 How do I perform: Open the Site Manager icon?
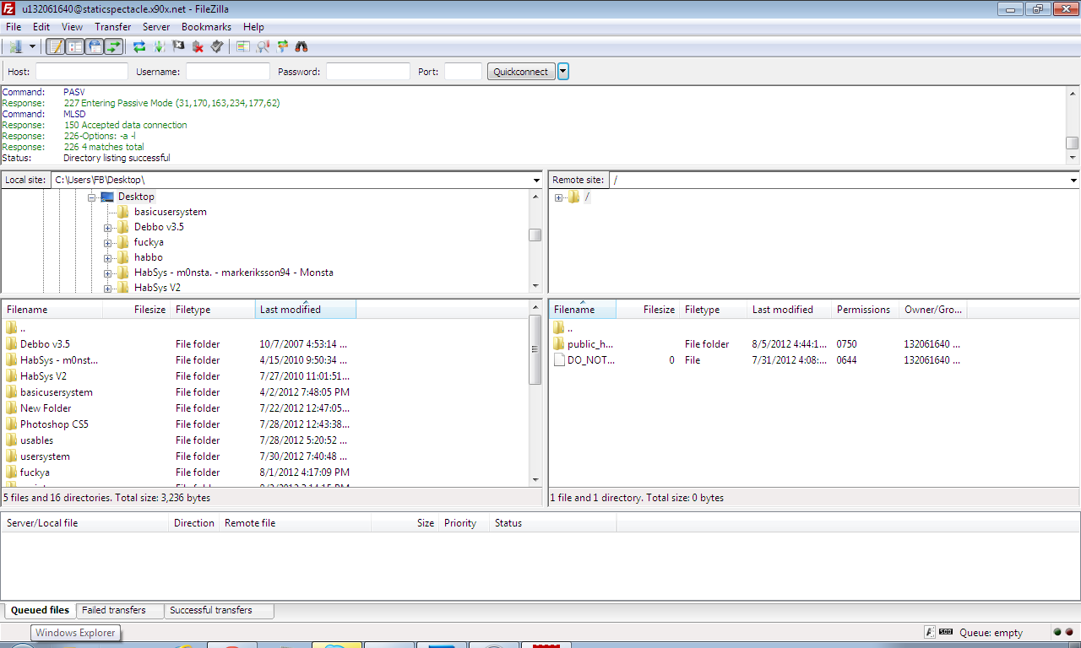coord(15,46)
